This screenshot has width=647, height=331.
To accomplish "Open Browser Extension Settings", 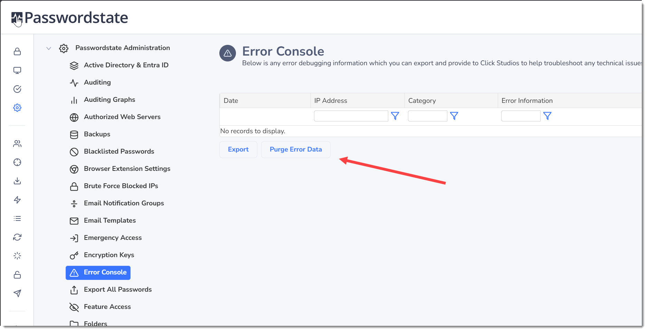I will [127, 169].
